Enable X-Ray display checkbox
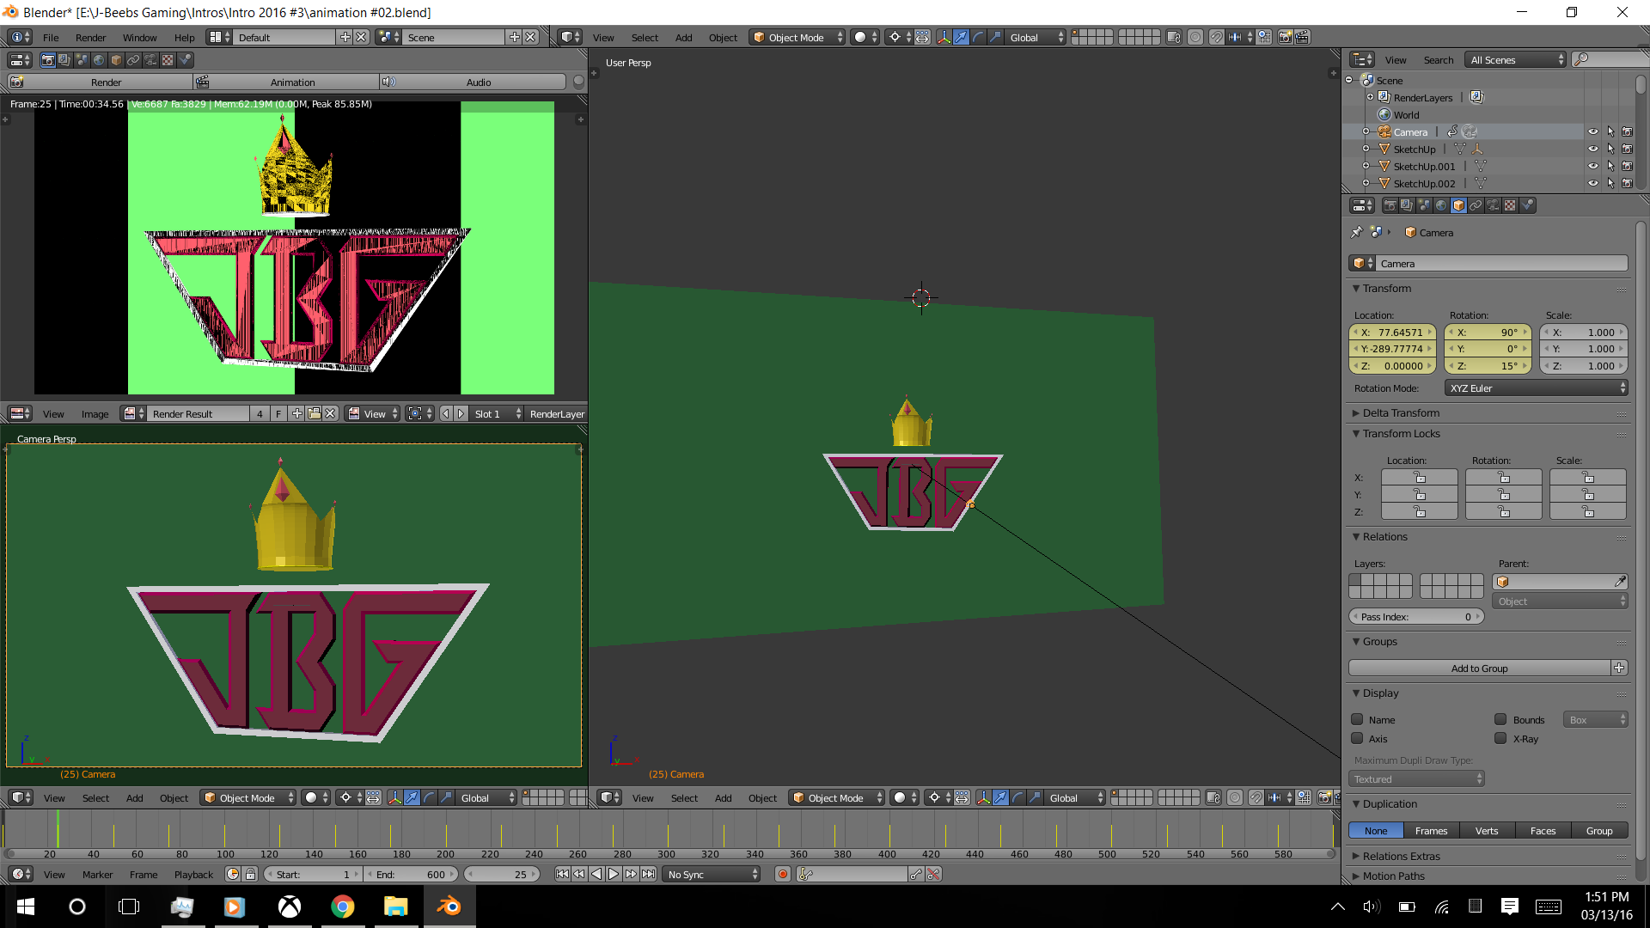This screenshot has width=1650, height=928. click(x=1500, y=738)
